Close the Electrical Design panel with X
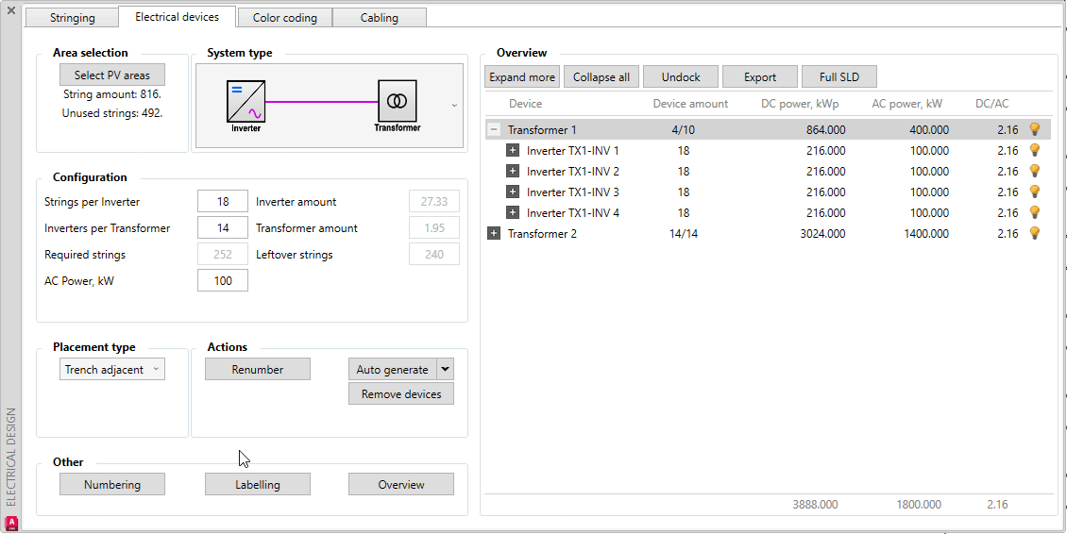 point(11,11)
